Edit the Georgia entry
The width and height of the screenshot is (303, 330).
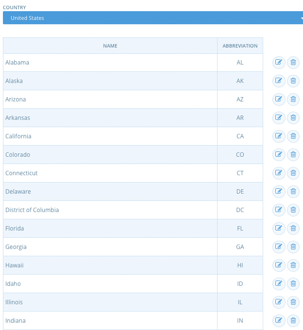click(279, 247)
